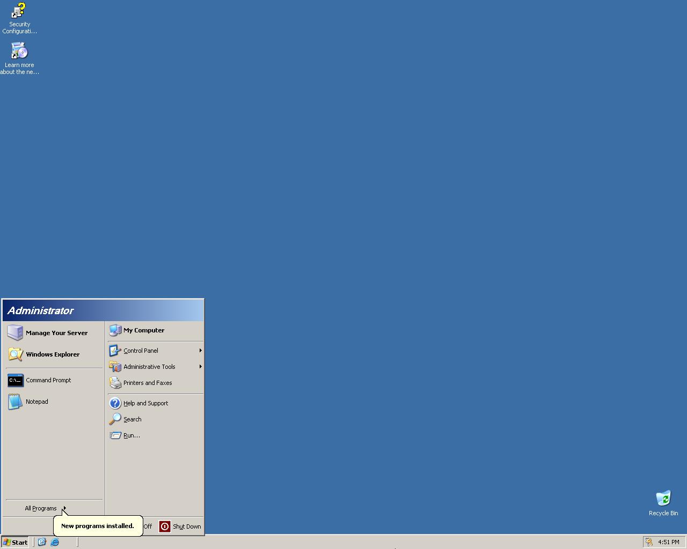This screenshot has height=549, width=687.
Task: Click Internet Explorer quick launch icon
Action: 55,542
